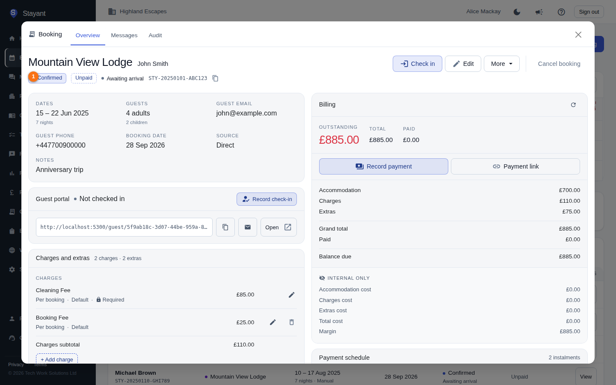
Task: Click the Record check-in button
Action: 267,199
